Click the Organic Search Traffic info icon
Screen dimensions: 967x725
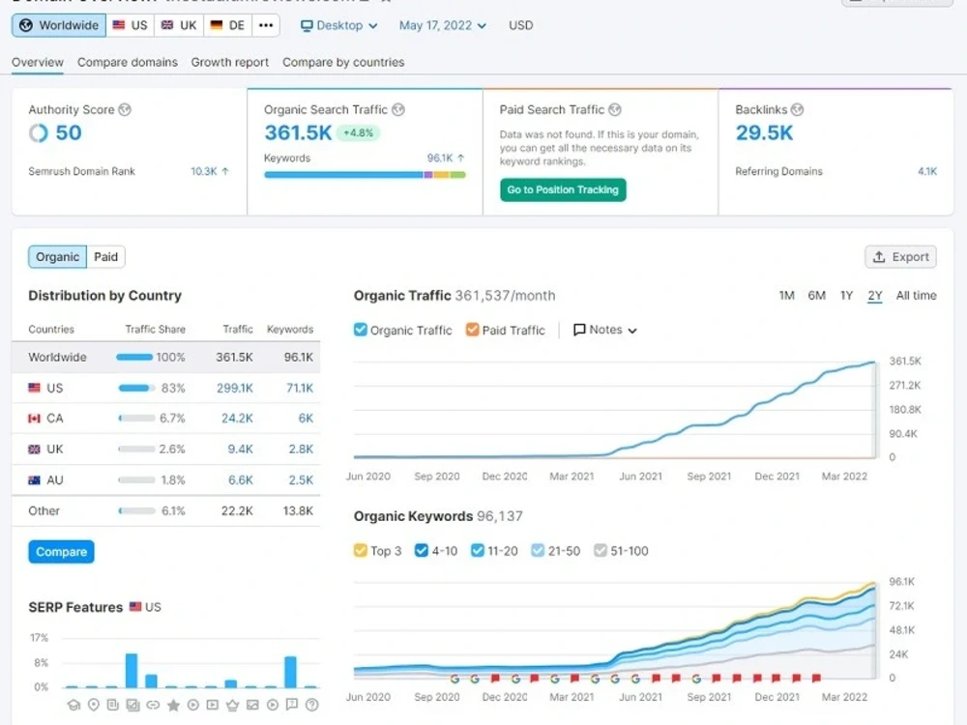point(398,110)
